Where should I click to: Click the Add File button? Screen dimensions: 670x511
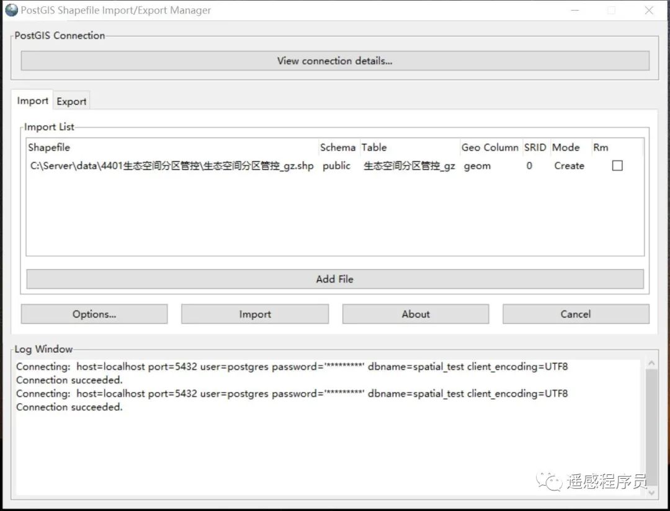[335, 279]
